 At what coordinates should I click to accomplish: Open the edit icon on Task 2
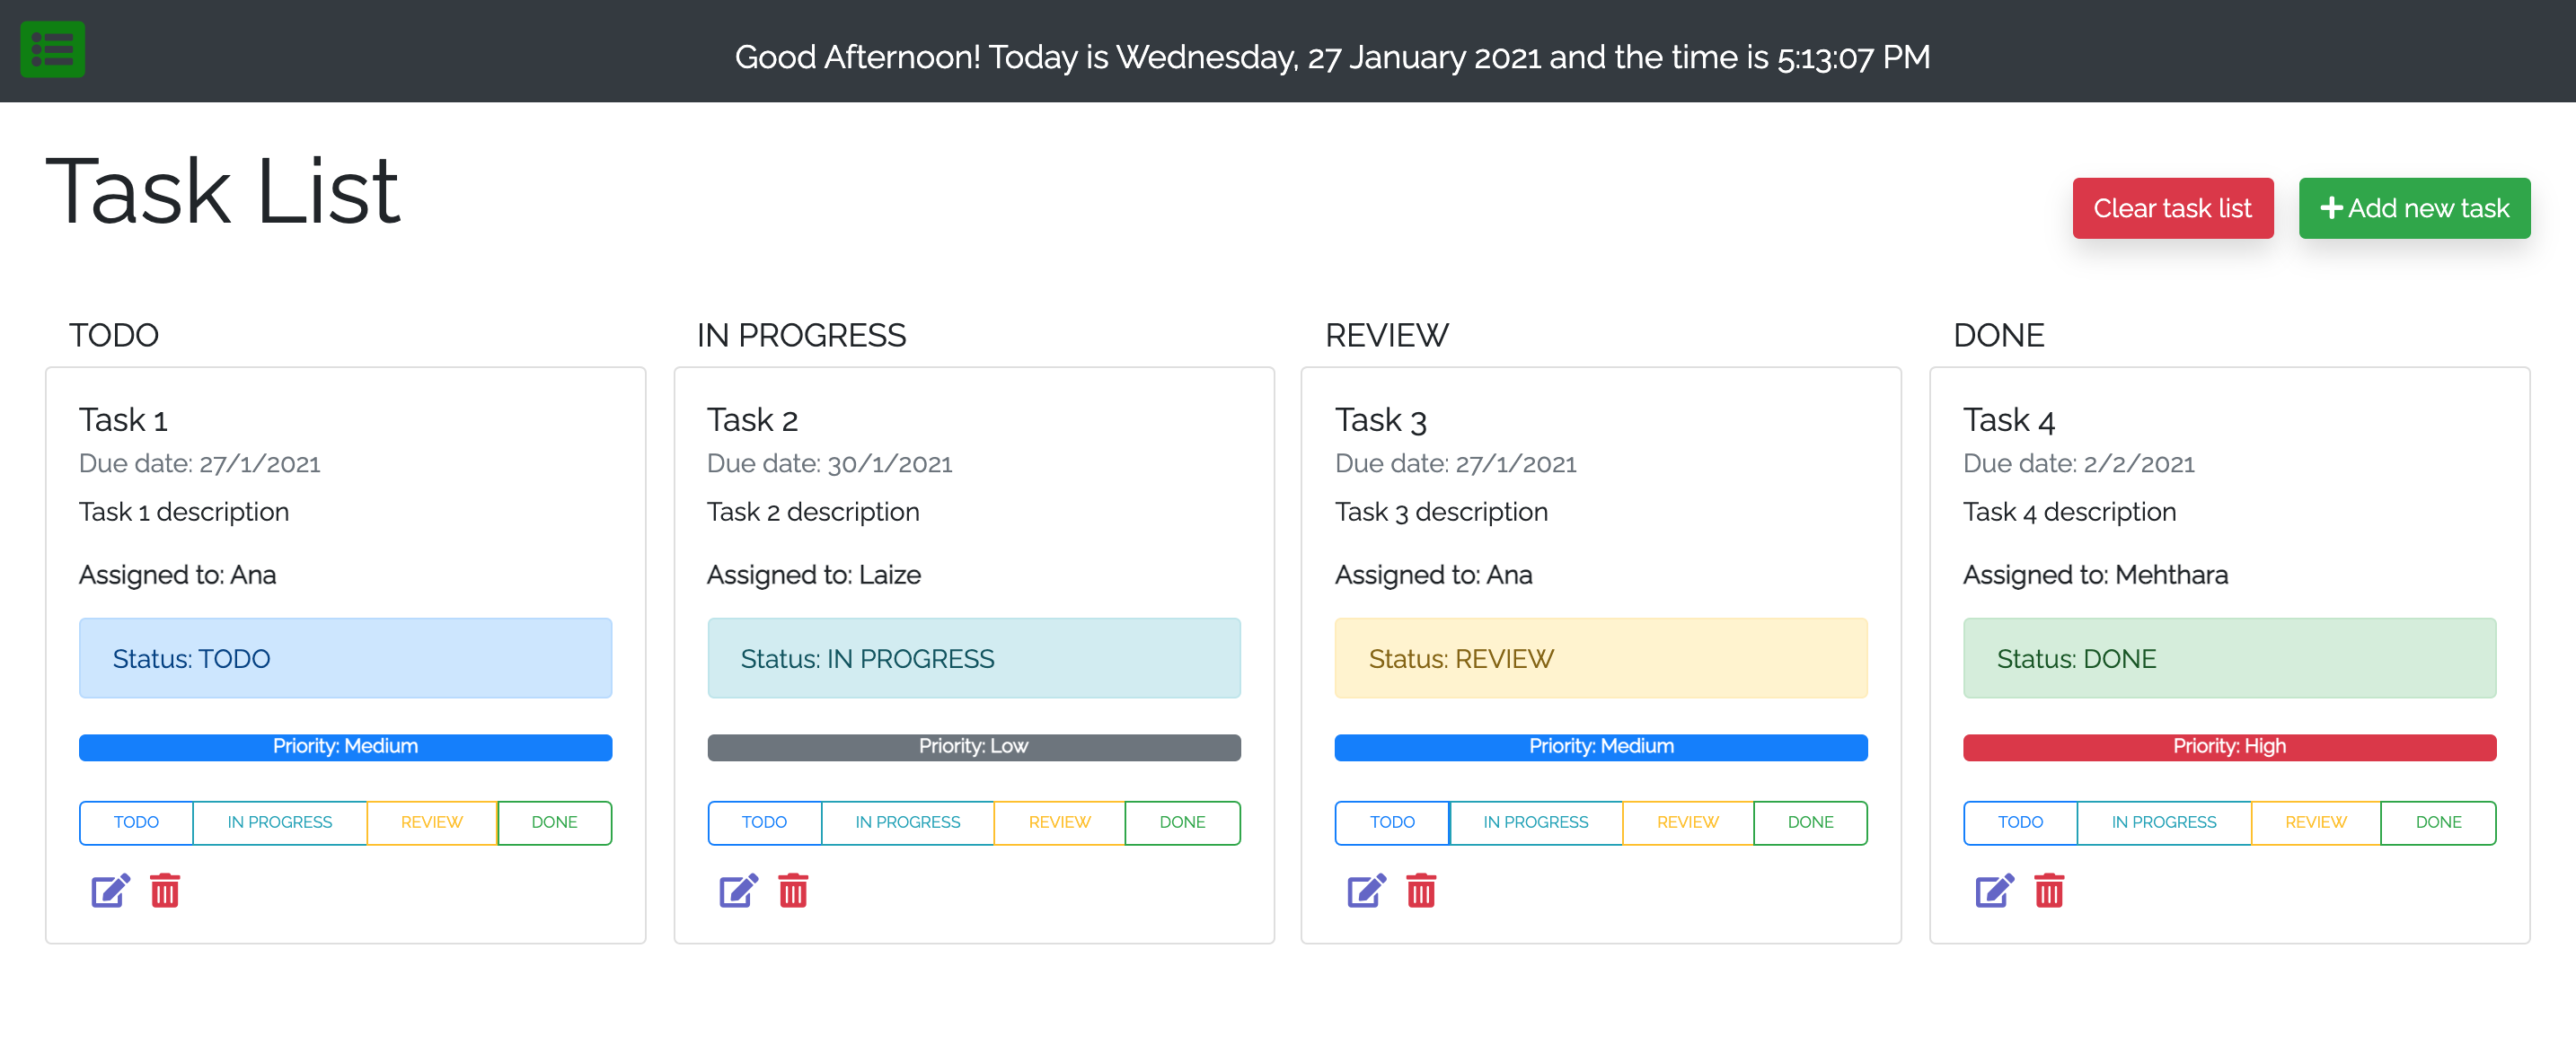(x=738, y=890)
